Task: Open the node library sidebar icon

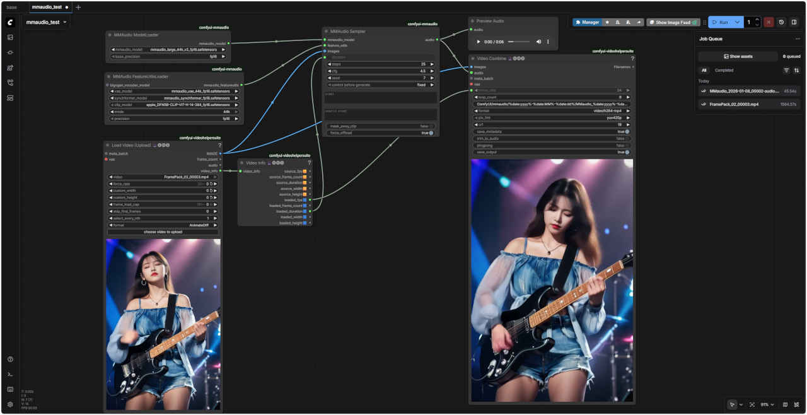Action: tap(10, 52)
